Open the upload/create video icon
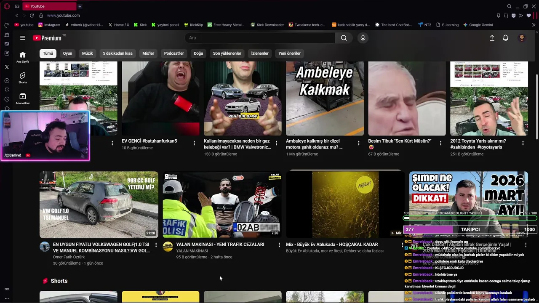539x303 pixels. (x=492, y=38)
